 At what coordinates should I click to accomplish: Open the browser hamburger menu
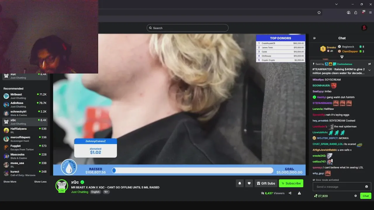371,13
